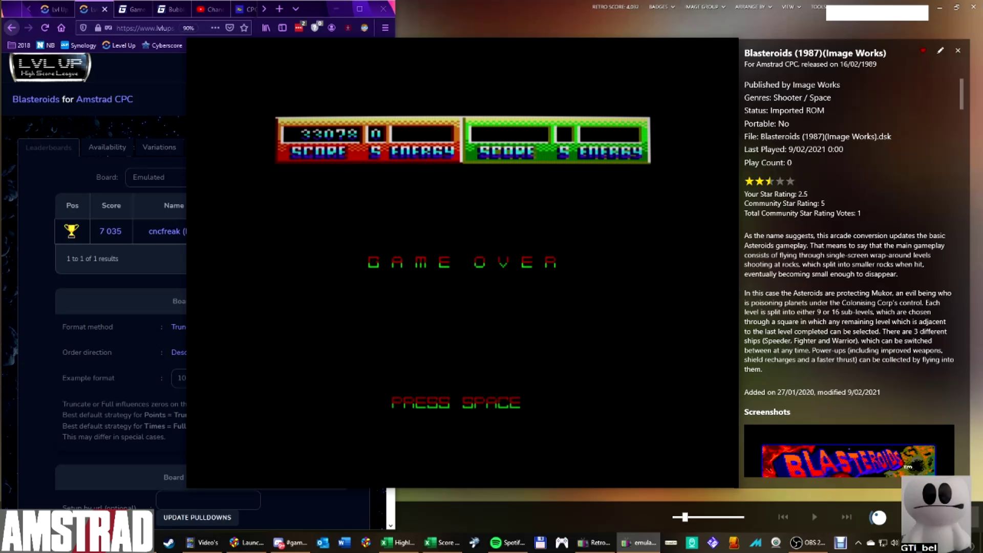The height and width of the screenshot is (553, 983).
Task: Switch to the Variations tab
Action: (x=159, y=147)
